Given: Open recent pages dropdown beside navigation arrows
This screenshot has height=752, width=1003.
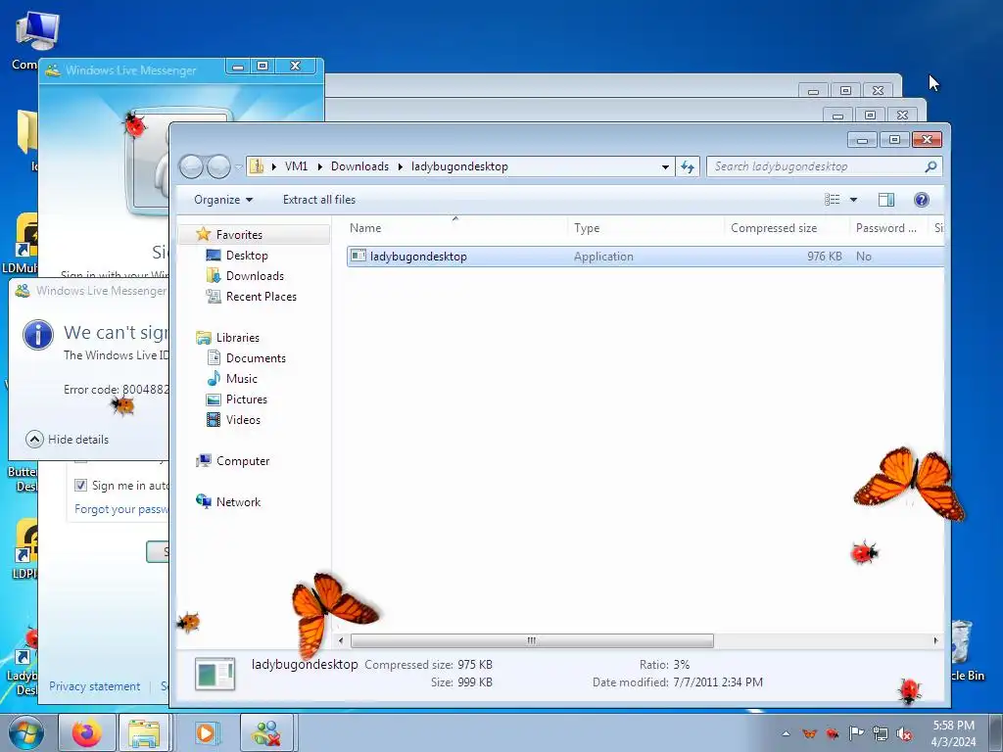Looking at the screenshot, I should pyautogui.click(x=238, y=166).
